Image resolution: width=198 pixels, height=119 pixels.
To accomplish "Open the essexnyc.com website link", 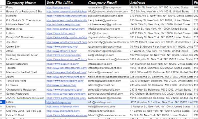I will point(62,64).
